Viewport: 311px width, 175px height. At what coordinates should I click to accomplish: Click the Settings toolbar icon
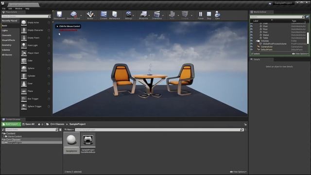(x=128, y=14)
